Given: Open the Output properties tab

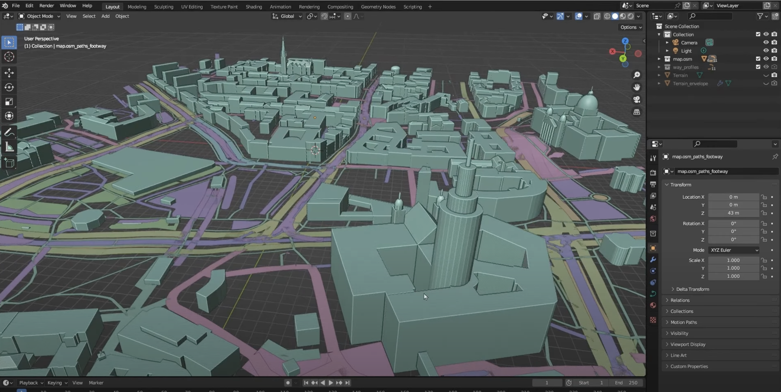Looking at the screenshot, I should coord(653,184).
